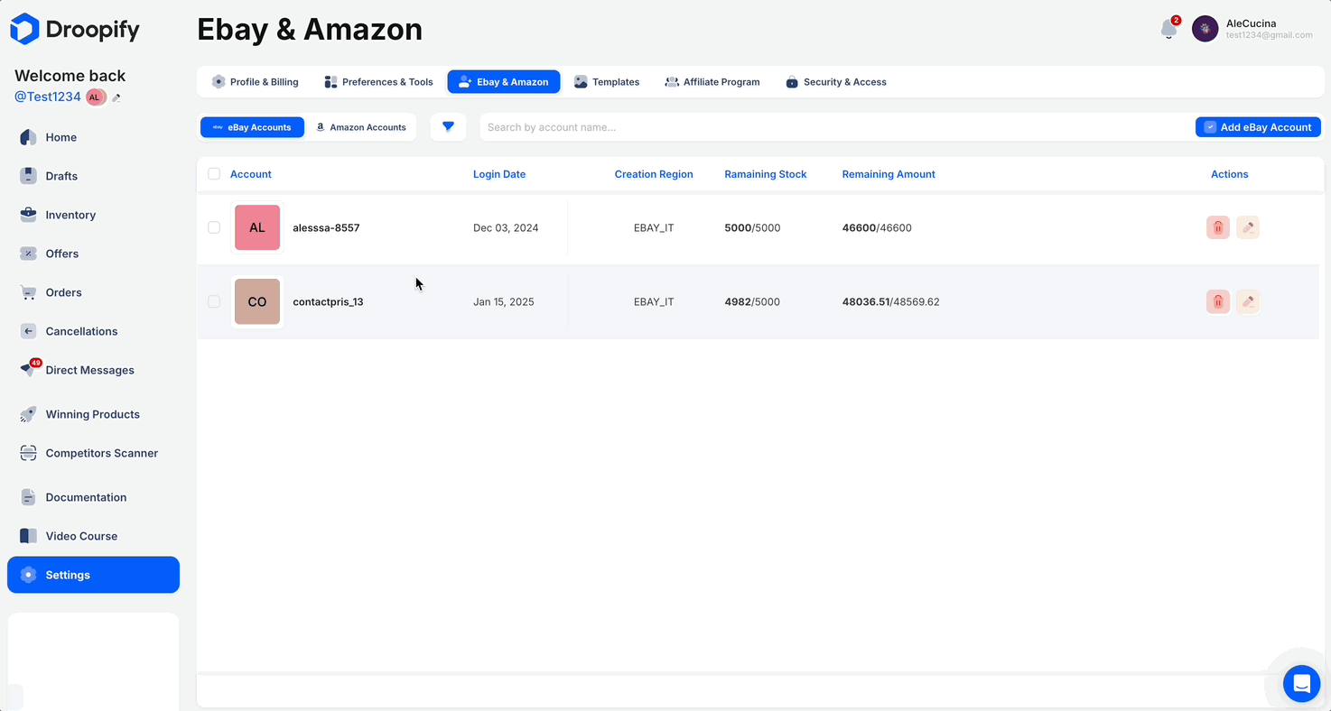Toggle the select-all accounts checkbox
1331x711 pixels.
coord(214,174)
